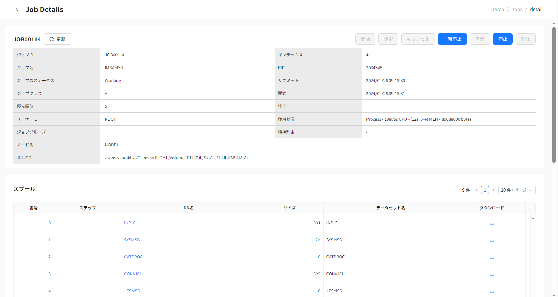Open the CONVJCL DD name link
This screenshot has height=297, width=558.
[x=133, y=274]
